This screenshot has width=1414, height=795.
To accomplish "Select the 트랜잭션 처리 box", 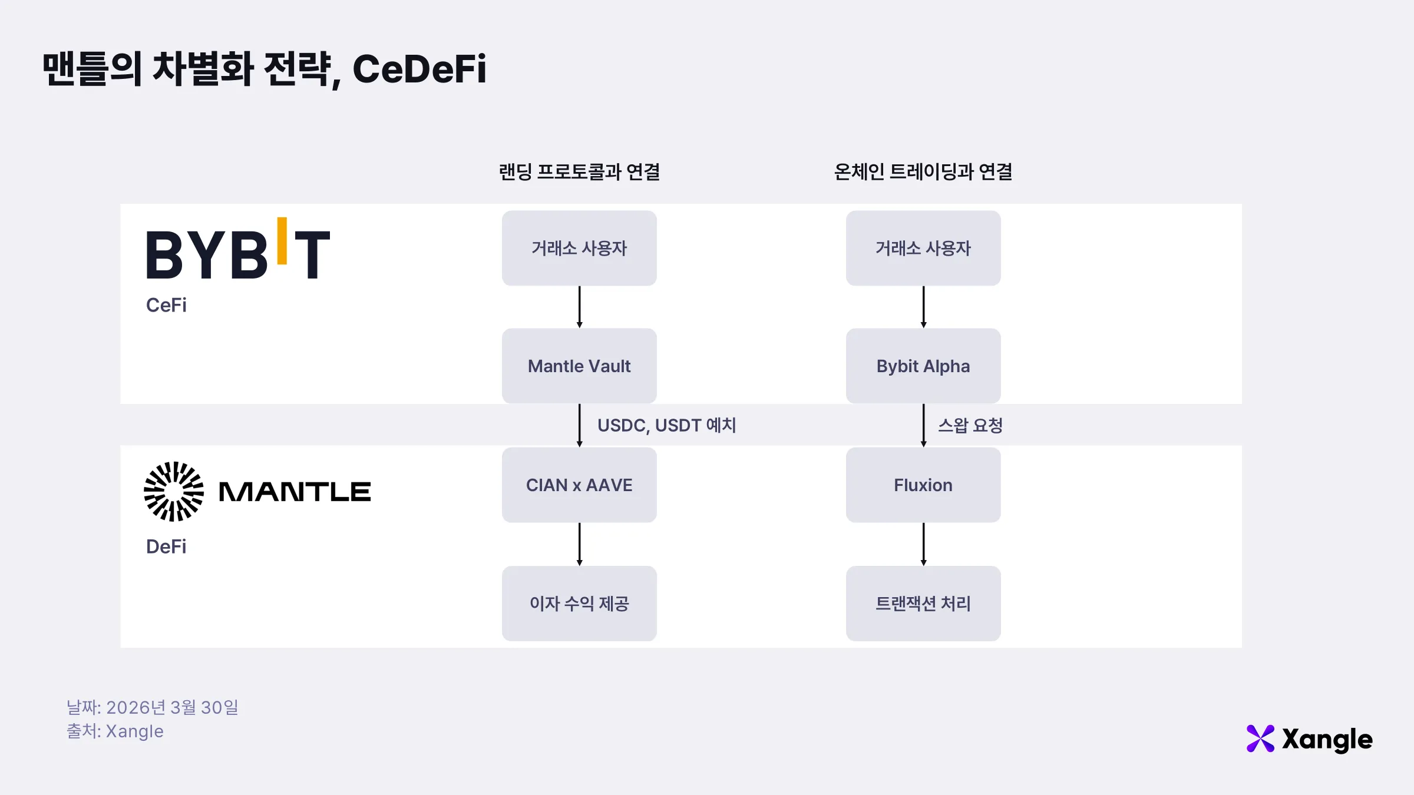I will 923,603.
